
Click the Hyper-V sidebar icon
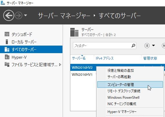tap(7, 57)
